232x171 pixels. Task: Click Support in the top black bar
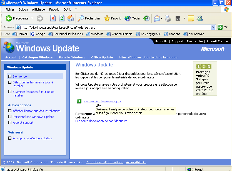pos(177,41)
